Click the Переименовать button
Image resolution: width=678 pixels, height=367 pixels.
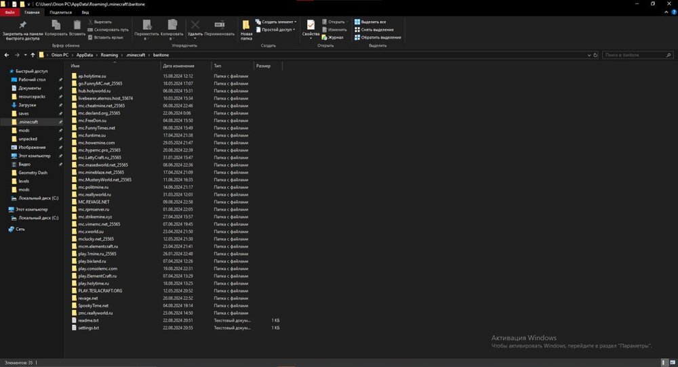pos(219,28)
